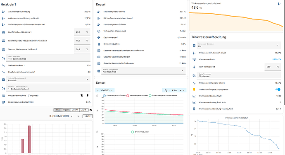Click Status Heizkreis 1 Sommerbetrieb field
Screen dimensions: 285x155
pos(48,58)
